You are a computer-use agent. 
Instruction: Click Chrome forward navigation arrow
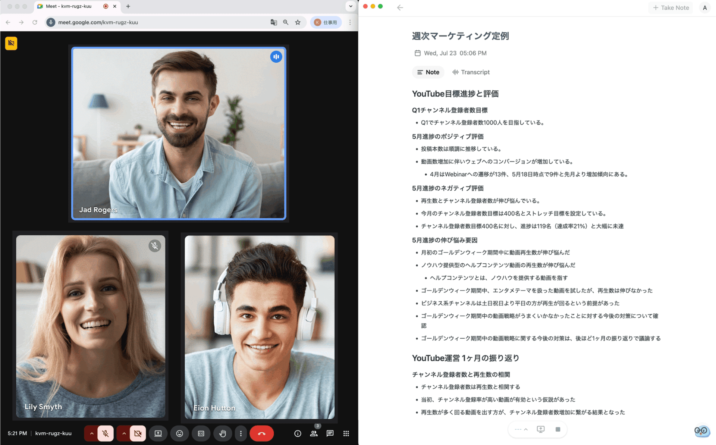21,22
